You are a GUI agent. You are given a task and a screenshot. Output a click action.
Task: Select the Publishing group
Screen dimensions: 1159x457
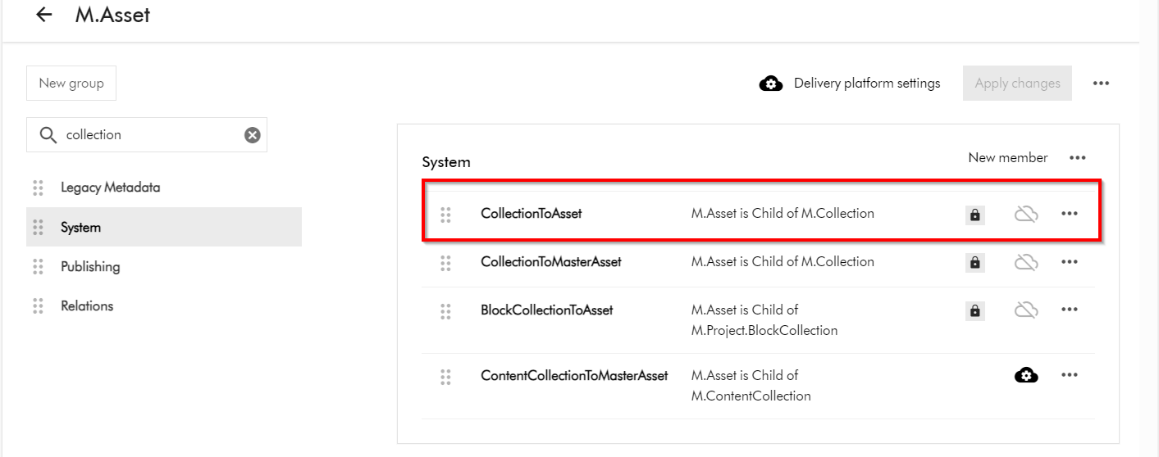pyautogui.click(x=90, y=267)
